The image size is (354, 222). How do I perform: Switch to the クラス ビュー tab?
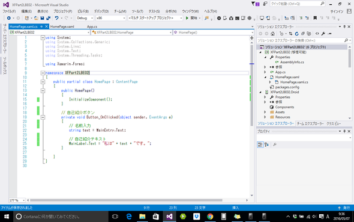[x=334, y=123]
